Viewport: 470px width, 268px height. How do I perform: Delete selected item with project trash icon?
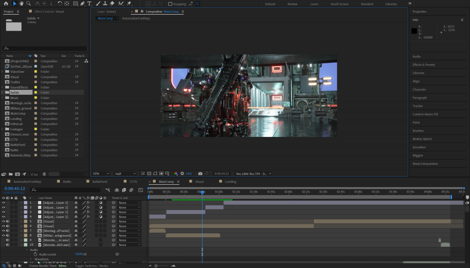point(44,174)
